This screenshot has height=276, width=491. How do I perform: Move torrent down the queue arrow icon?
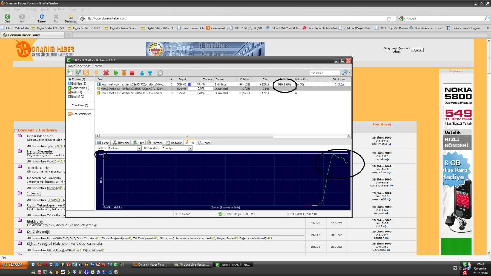point(150,73)
